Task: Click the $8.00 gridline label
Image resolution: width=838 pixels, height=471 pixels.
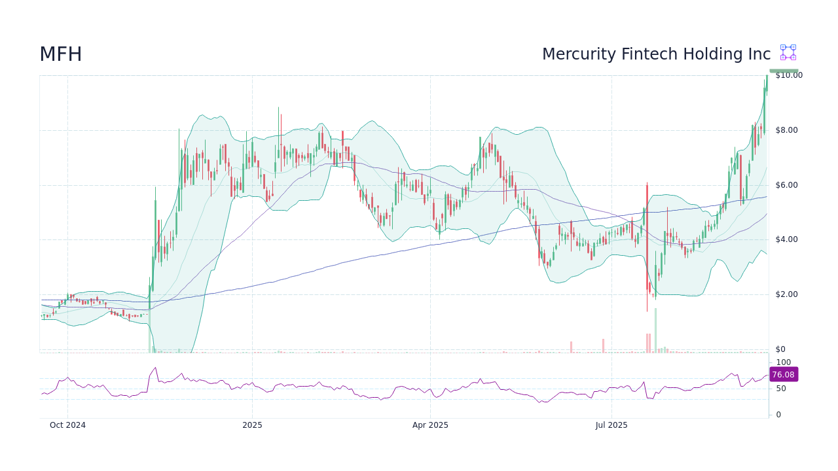Action: point(788,130)
